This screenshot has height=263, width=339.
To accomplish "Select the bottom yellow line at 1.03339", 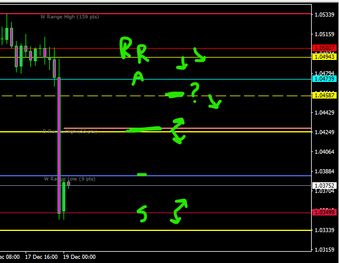I will click(156, 230).
